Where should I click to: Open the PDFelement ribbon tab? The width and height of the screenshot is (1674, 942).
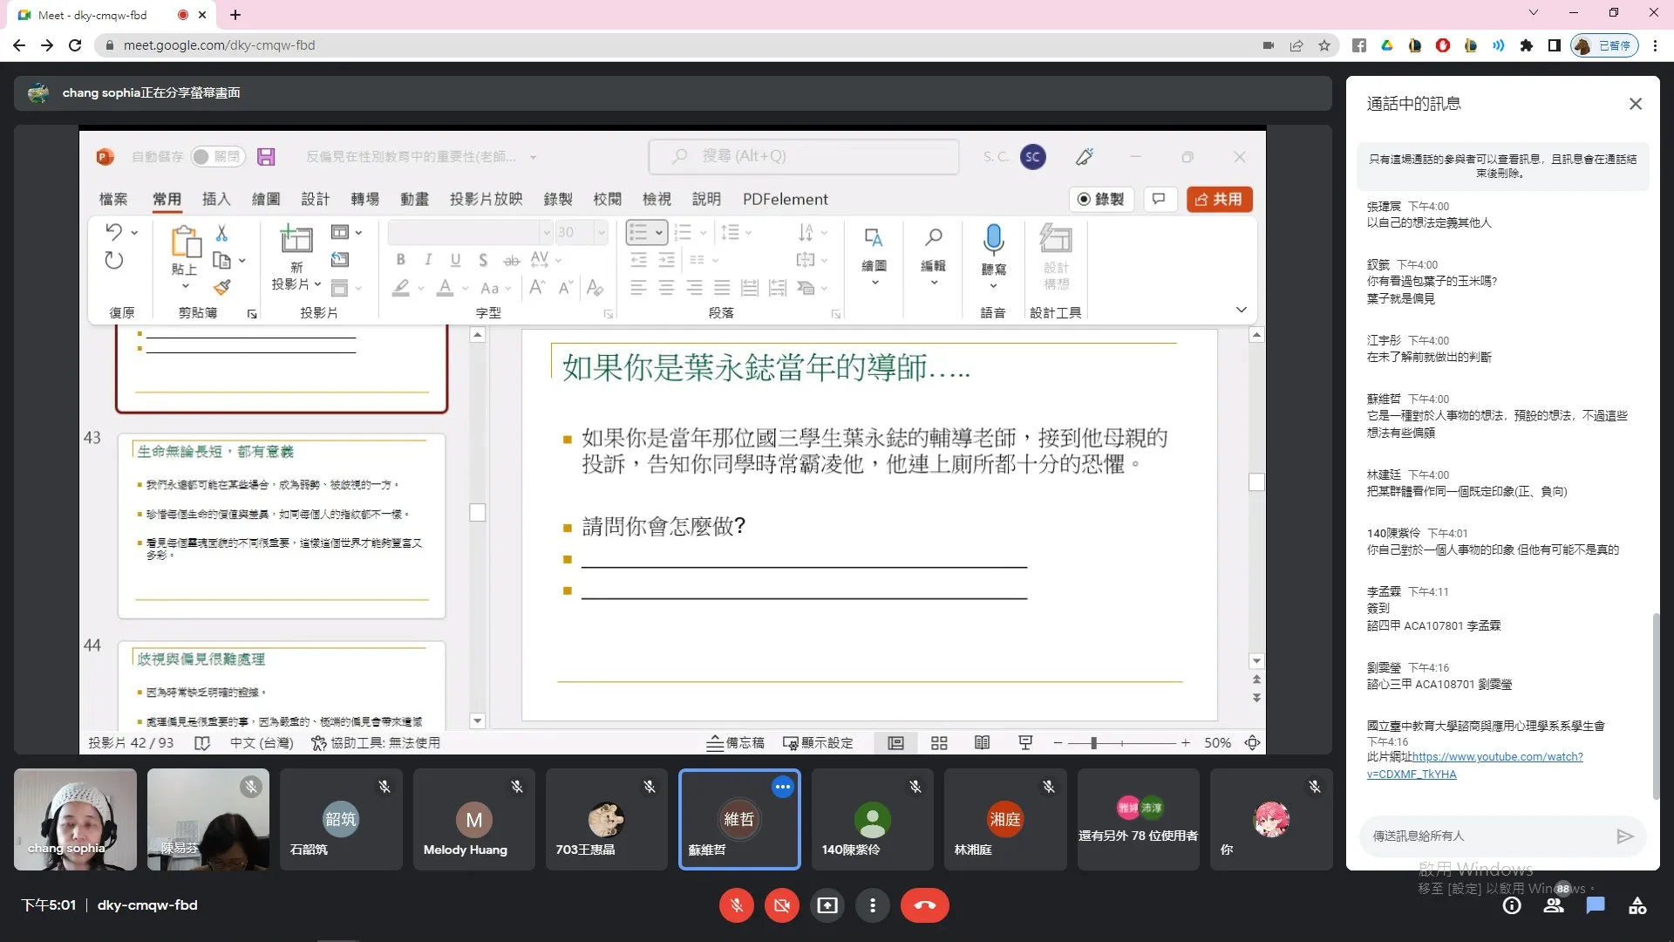[x=785, y=199]
